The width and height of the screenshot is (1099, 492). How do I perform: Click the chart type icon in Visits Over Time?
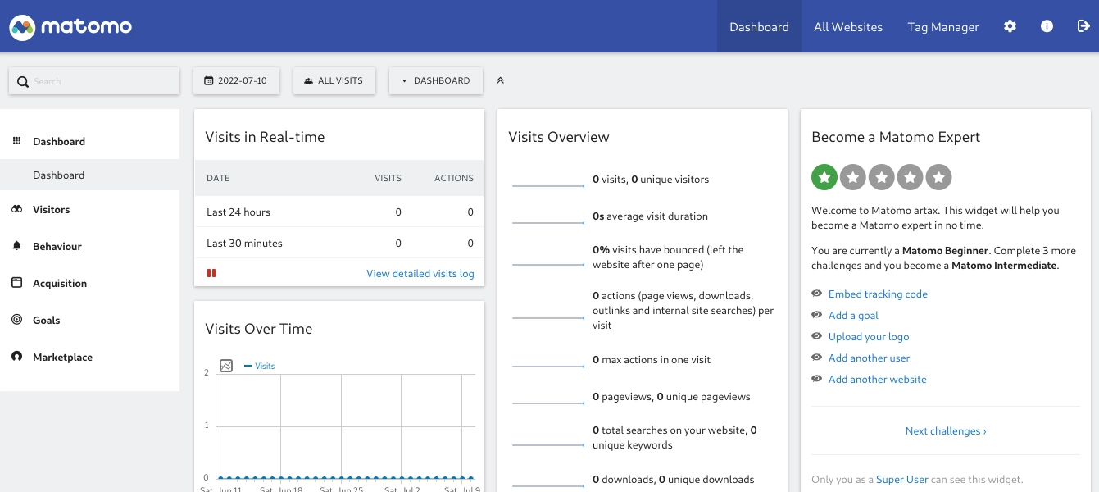pos(226,366)
